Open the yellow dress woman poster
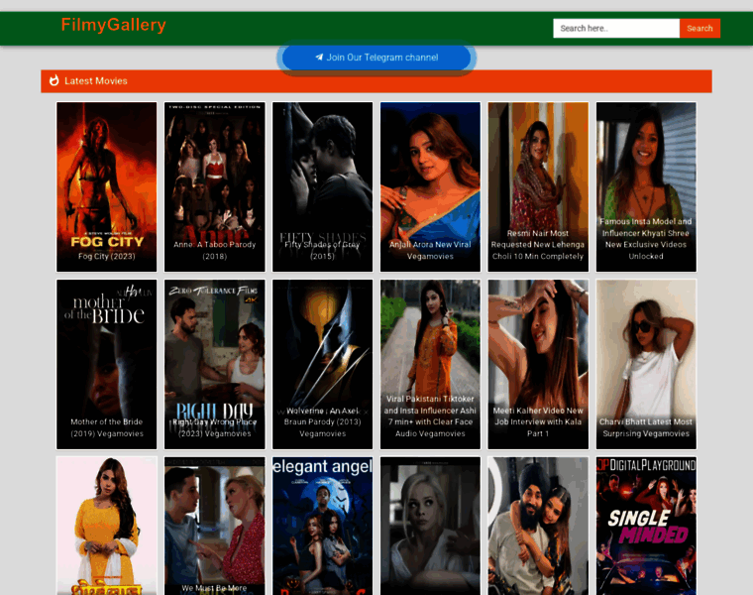 point(107,526)
